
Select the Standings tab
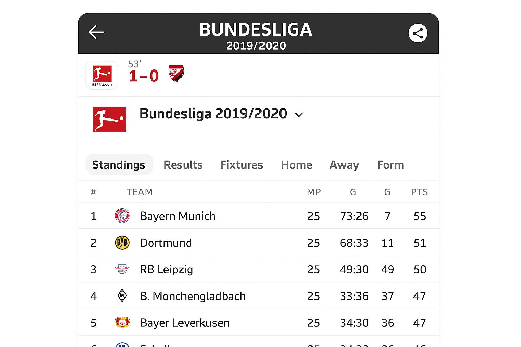tap(119, 165)
